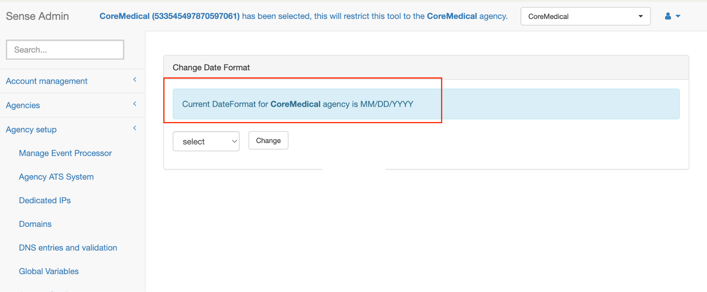Screen dimensions: 707x292
Task: Navigate to Domains
Action: (x=35, y=224)
